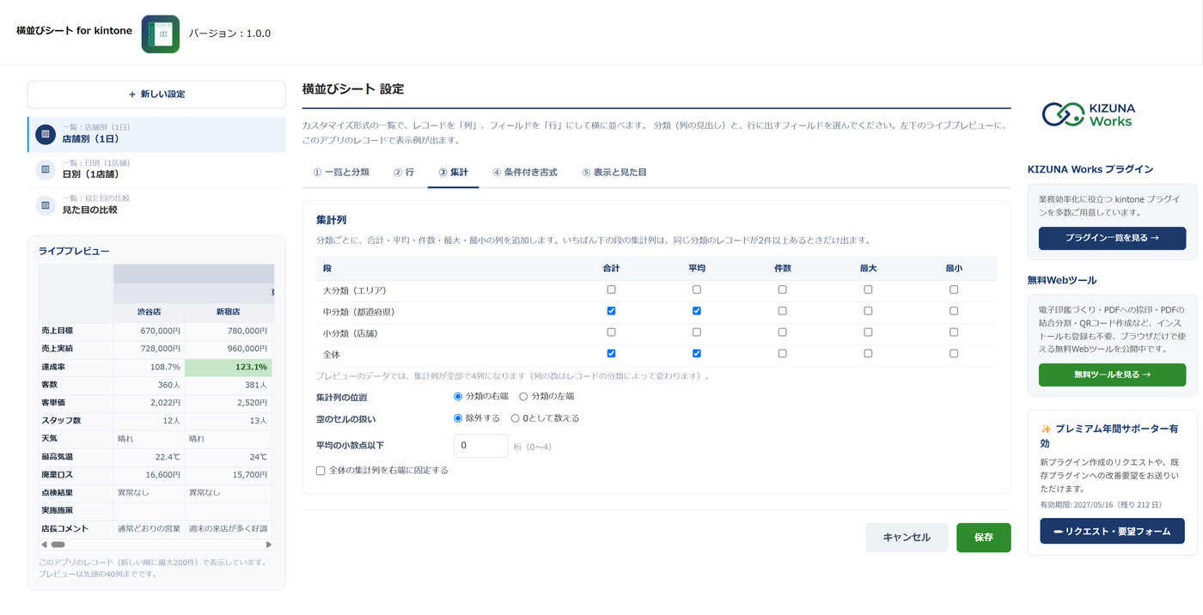The image size is (1203, 615).
Task: Switch to ① 一覧と分類 tab
Action: (341, 173)
